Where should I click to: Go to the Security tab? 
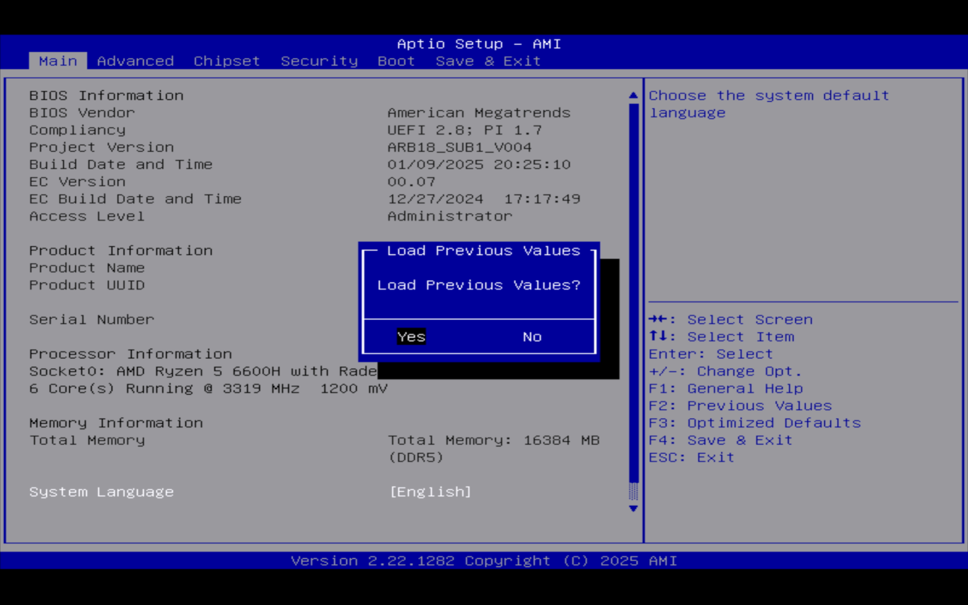pos(319,61)
